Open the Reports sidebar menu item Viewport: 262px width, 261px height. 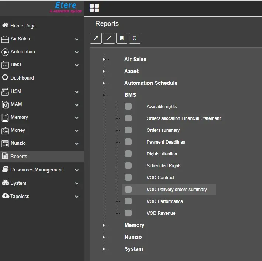click(19, 156)
